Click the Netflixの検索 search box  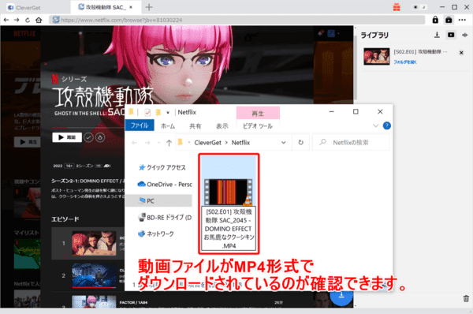[x=351, y=143]
